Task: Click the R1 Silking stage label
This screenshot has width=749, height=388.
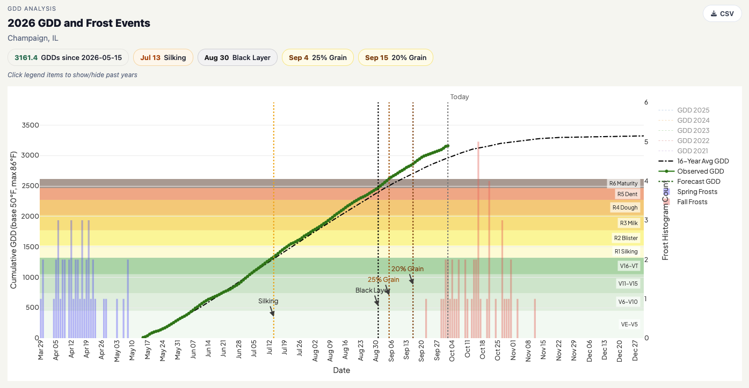Action: (626, 251)
